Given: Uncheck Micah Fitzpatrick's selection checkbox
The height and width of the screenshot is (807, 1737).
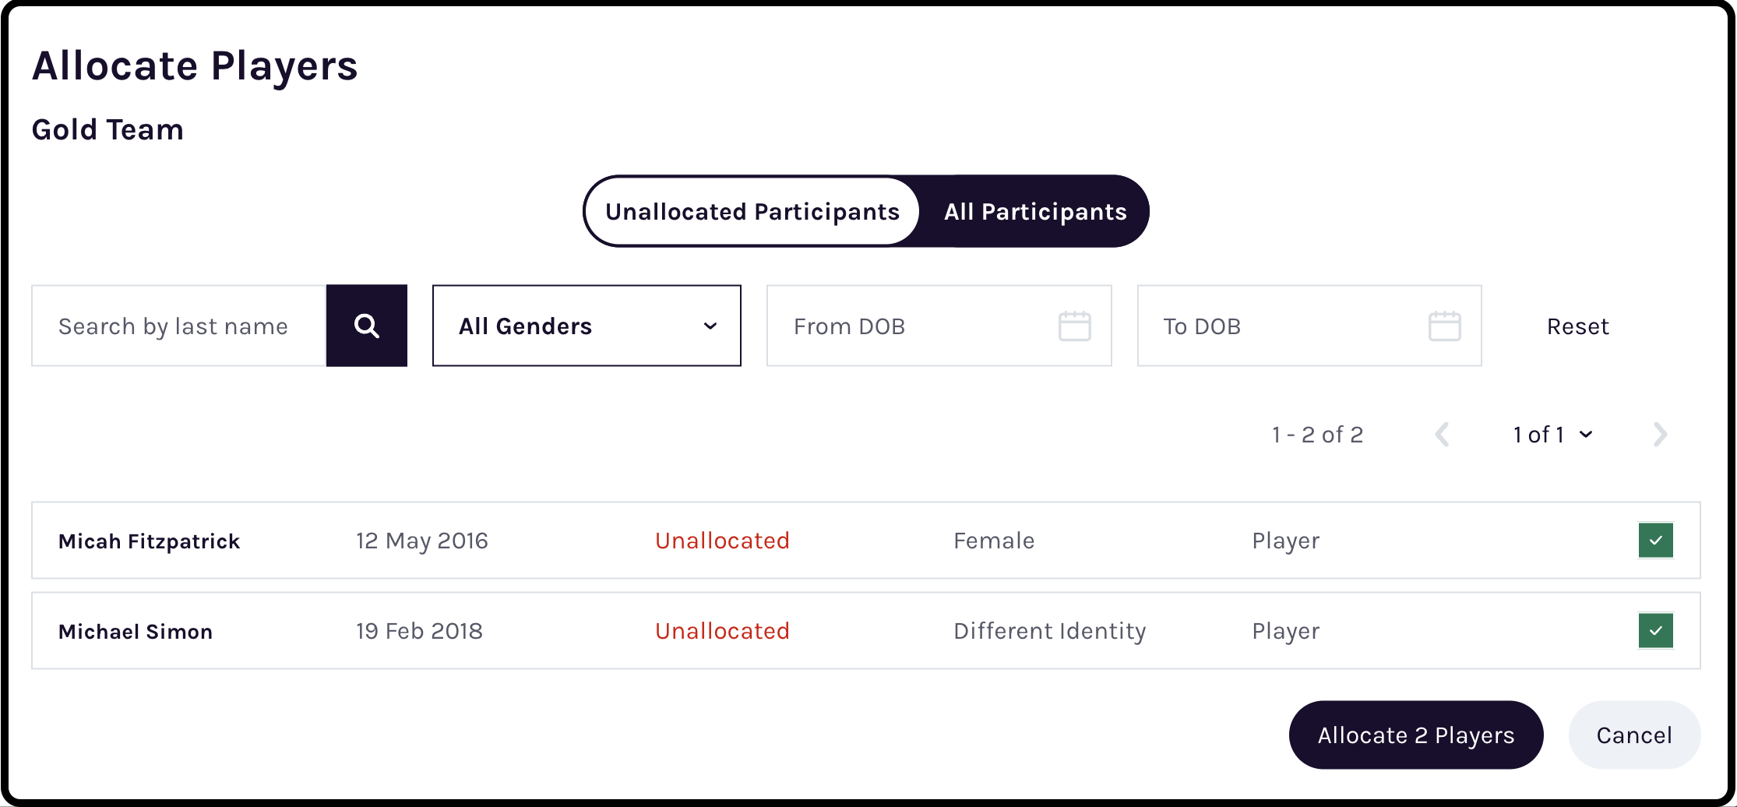Looking at the screenshot, I should tap(1656, 541).
